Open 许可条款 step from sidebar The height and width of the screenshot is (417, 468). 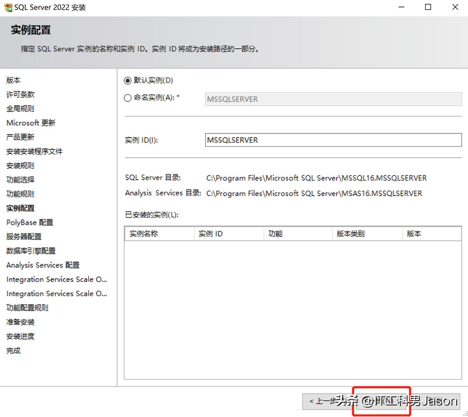tap(20, 94)
